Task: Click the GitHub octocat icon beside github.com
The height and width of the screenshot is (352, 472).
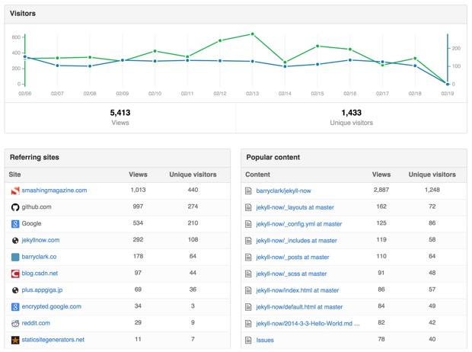Action: click(x=15, y=207)
